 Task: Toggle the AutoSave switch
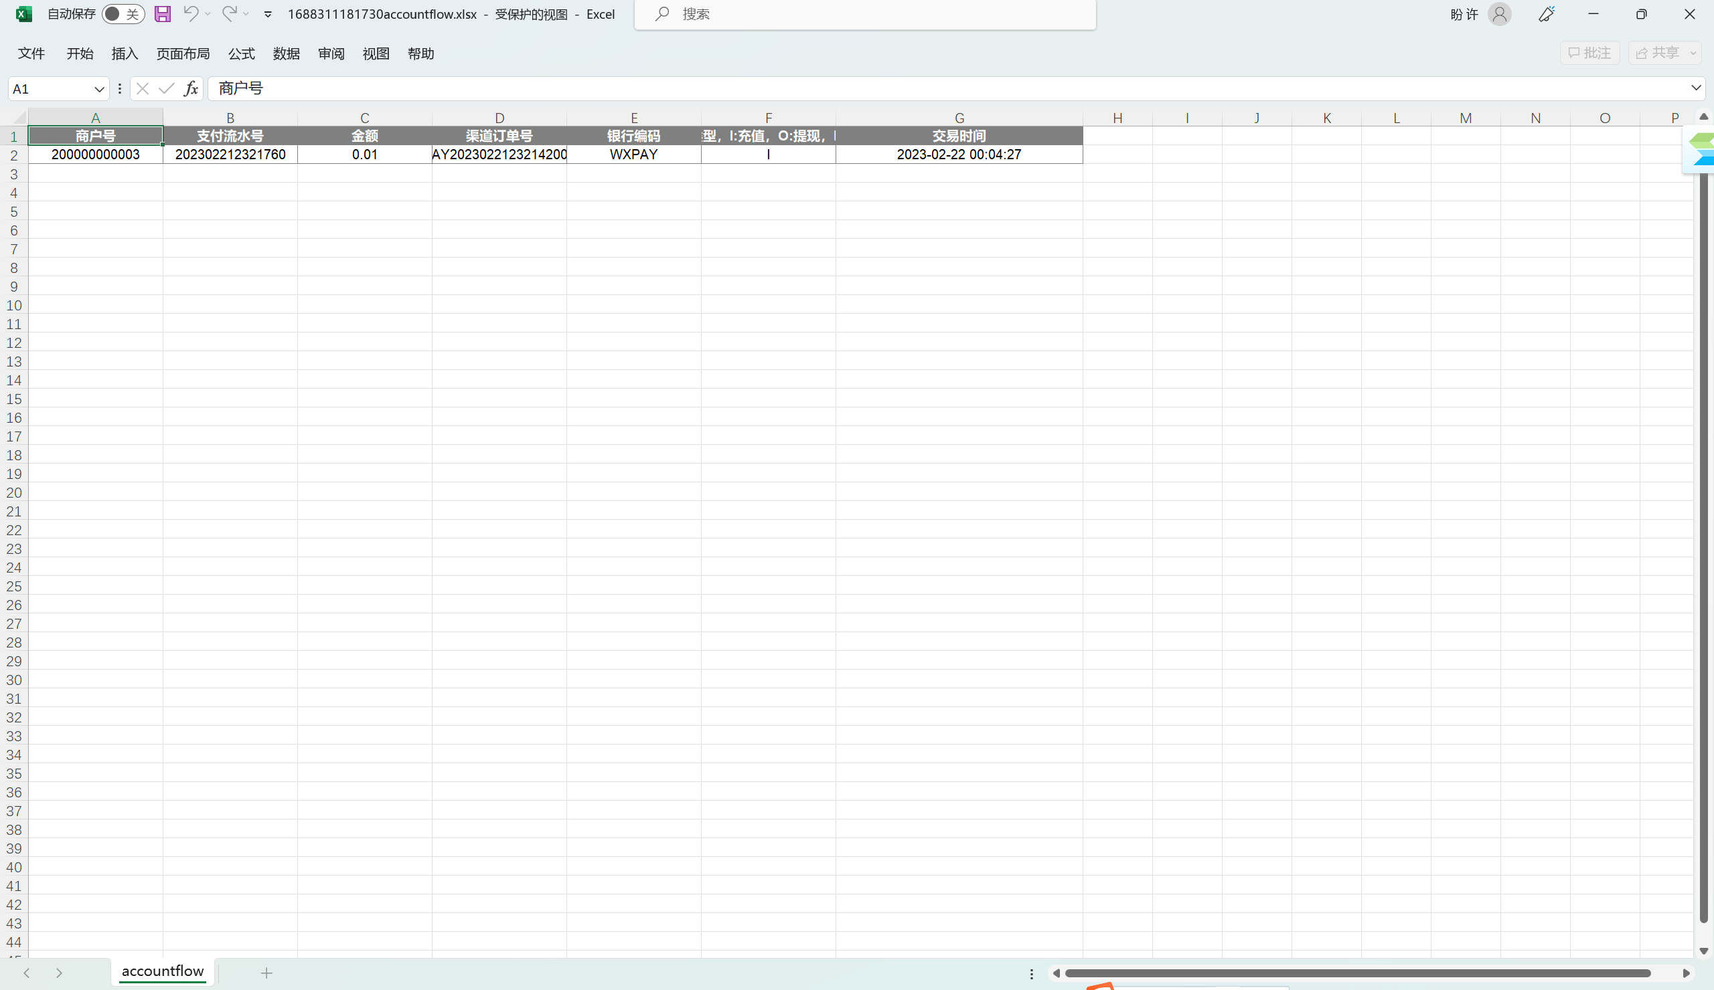[x=123, y=13]
